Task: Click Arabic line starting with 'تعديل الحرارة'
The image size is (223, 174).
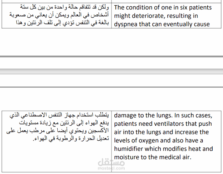Action: (71, 138)
